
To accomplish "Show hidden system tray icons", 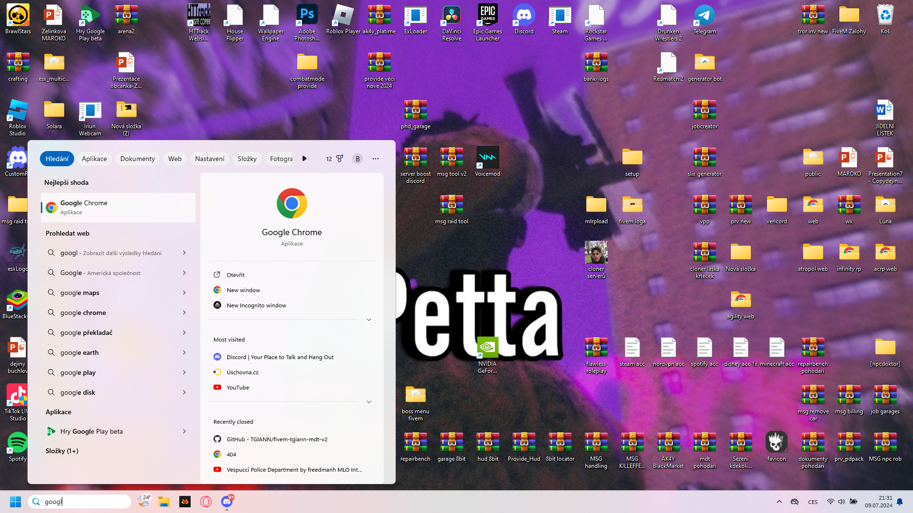I will click(x=779, y=502).
